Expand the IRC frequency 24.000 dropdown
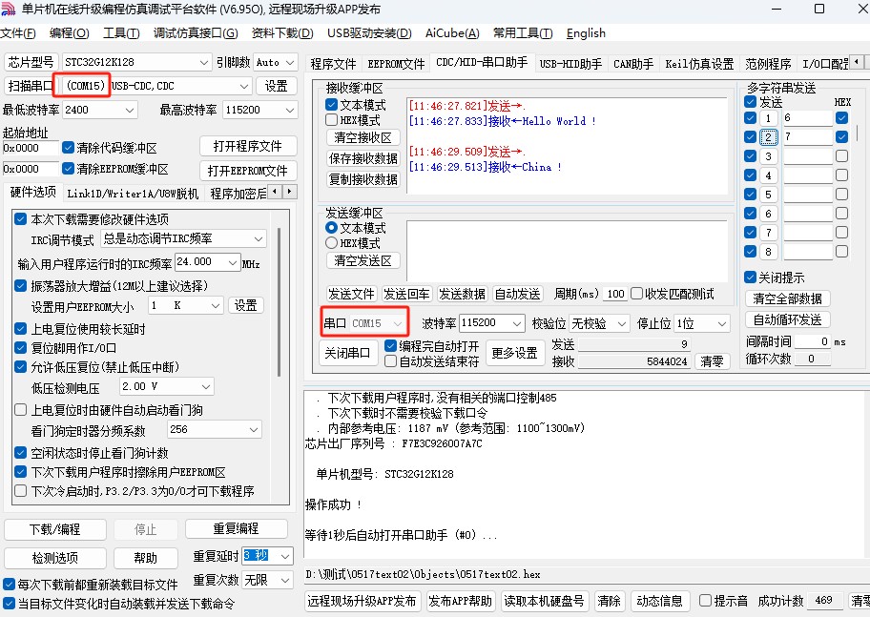Viewport: 870px width, 617px height. click(233, 262)
